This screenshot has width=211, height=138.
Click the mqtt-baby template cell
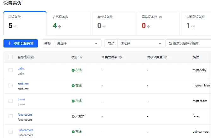coord(199,70)
